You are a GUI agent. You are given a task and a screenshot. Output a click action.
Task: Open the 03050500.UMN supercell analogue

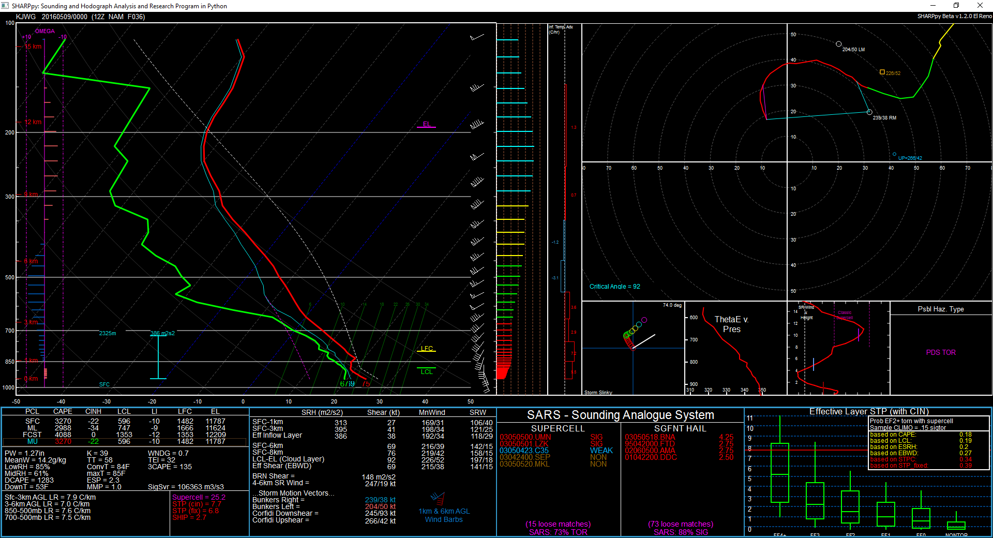525,437
